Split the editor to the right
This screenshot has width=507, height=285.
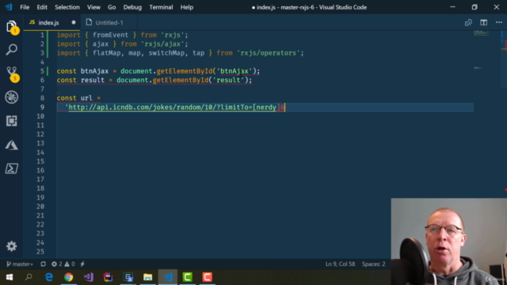coord(484,23)
